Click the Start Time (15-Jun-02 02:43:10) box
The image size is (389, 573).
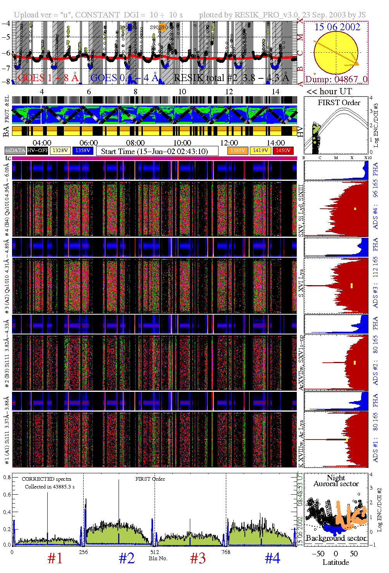click(x=157, y=151)
